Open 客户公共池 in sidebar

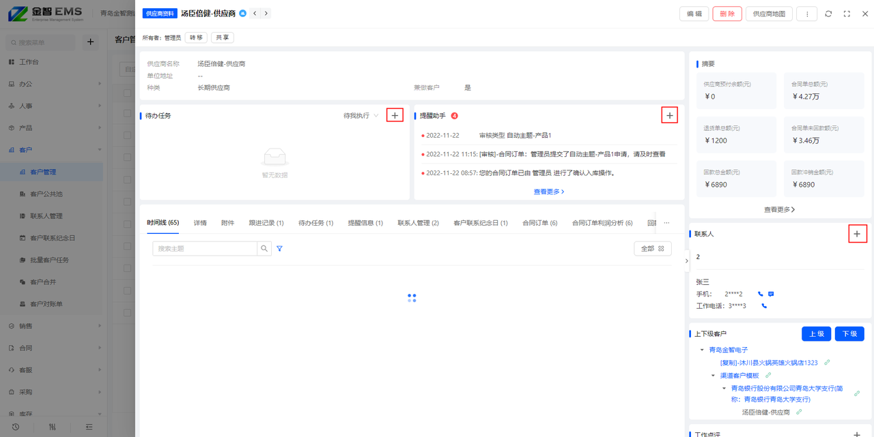(x=46, y=194)
